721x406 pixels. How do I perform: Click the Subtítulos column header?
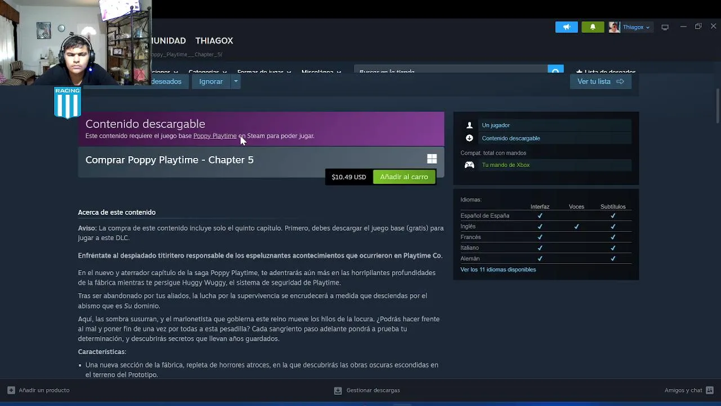pos(613,207)
